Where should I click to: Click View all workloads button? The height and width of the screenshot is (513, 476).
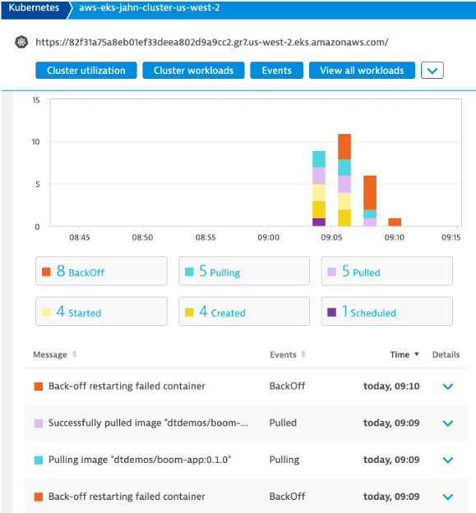tap(362, 71)
